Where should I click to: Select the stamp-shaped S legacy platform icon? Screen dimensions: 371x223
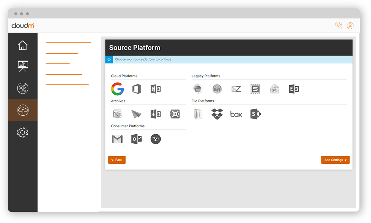click(255, 89)
